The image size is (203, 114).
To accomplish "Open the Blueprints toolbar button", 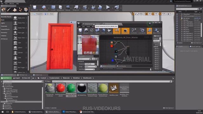I will click(x=76, y=8).
